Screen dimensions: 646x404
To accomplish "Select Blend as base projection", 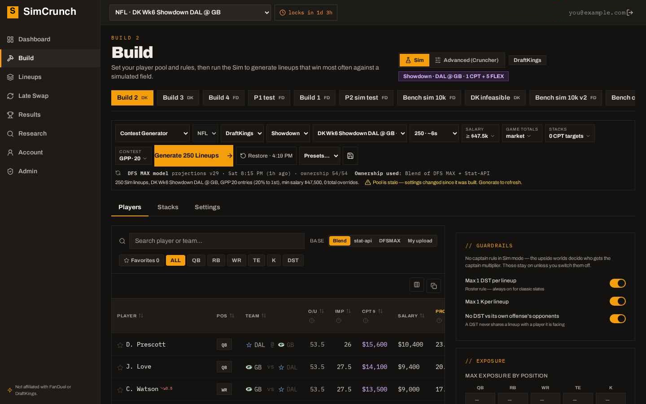I will pyautogui.click(x=340, y=241).
